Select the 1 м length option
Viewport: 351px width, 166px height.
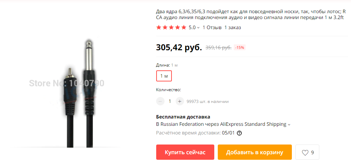[x=164, y=76]
